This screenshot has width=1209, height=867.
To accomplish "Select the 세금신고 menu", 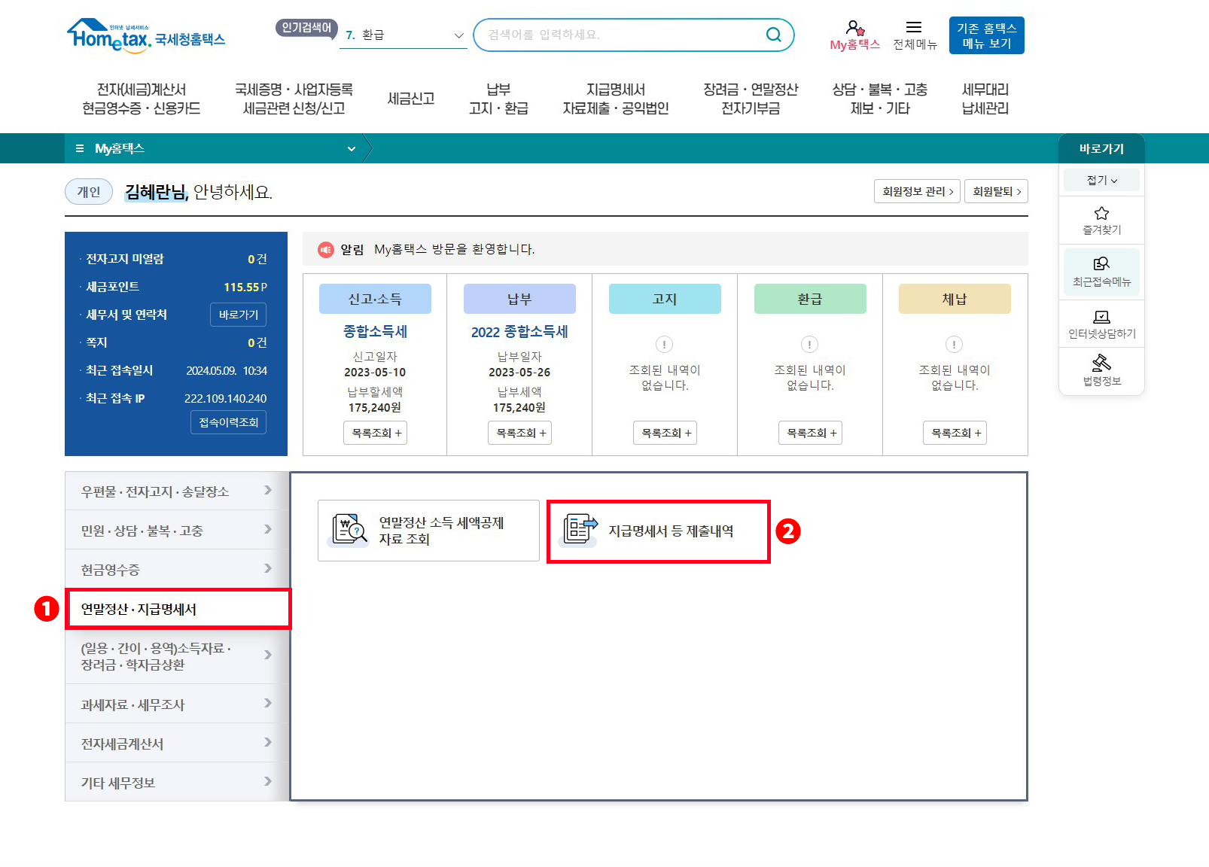I will tap(410, 98).
